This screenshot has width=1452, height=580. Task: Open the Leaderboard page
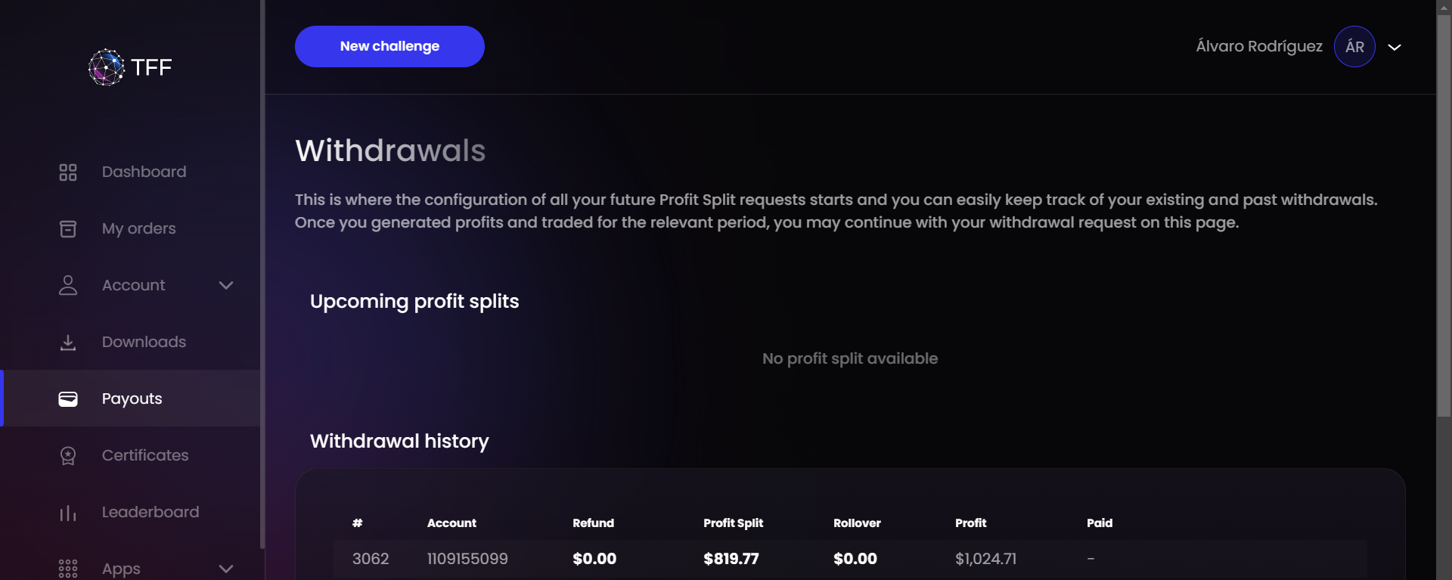pyautogui.click(x=150, y=512)
